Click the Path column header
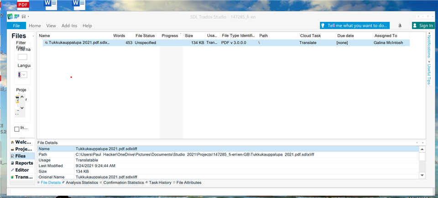The width and height of the screenshot is (438, 198). coord(278,36)
